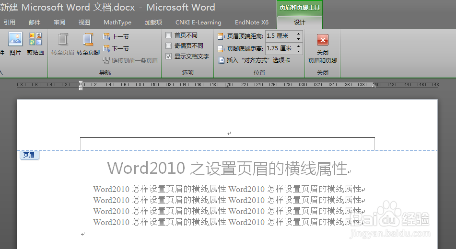Link to previous header (链接到前一条页眉)
Image resolution: width=456 pixels, height=249 pixels.
coord(130,60)
